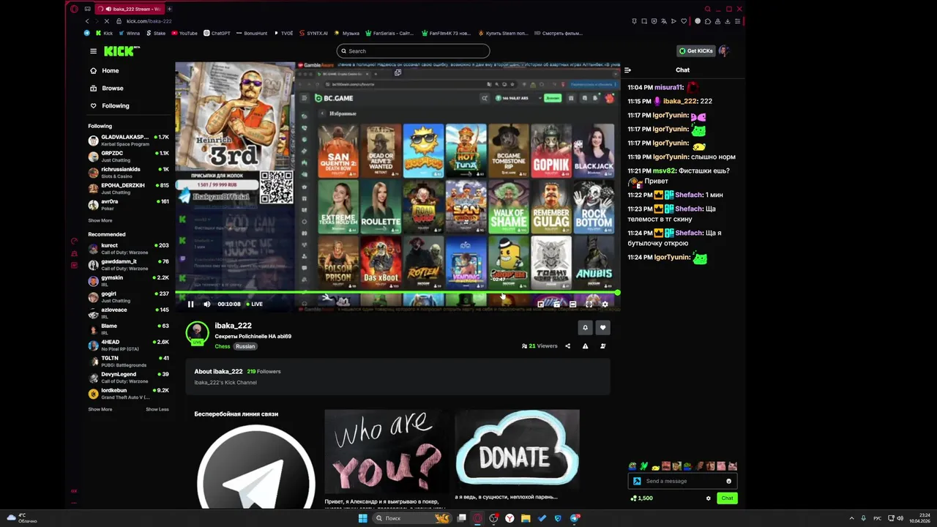937x527 pixels.
Task: Open the Who are you panel image
Action: pyautogui.click(x=387, y=452)
